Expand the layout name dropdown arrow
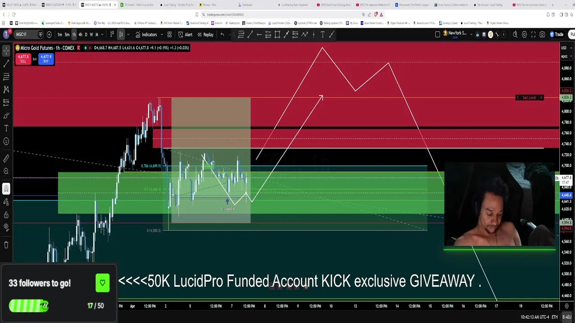 [471, 35]
